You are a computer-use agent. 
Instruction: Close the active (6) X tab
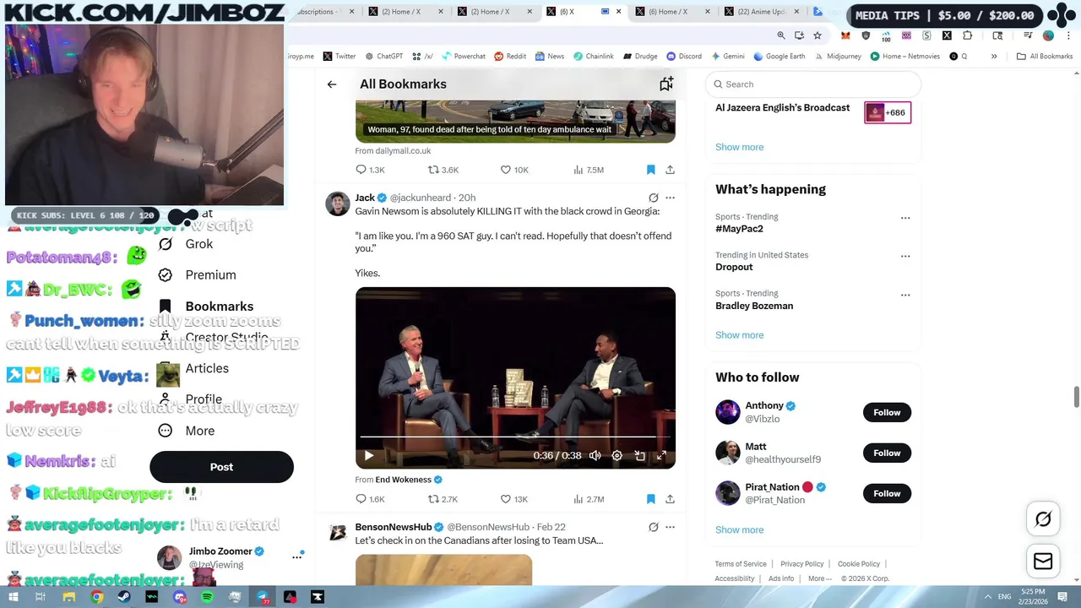tap(618, 12)
